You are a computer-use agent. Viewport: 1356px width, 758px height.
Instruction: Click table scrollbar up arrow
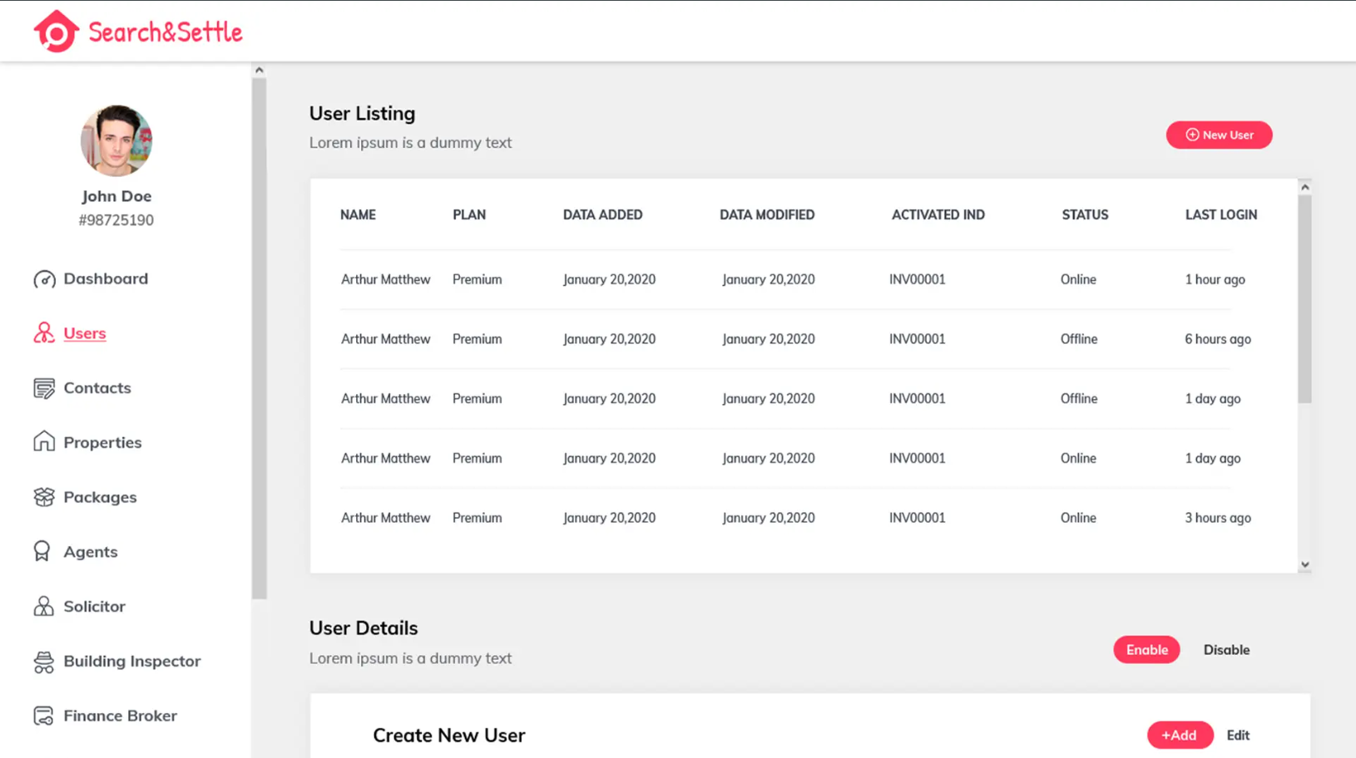[x=1304, y=187]
